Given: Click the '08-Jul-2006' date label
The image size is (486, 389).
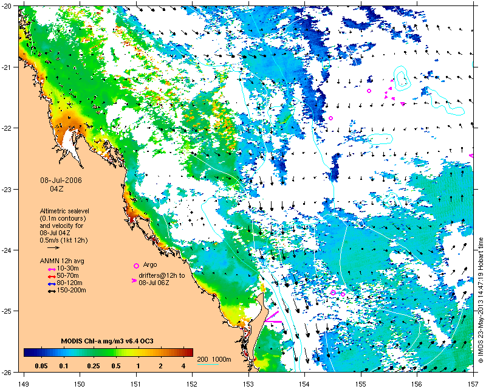Looking at the screenshot, I should 61,181.
